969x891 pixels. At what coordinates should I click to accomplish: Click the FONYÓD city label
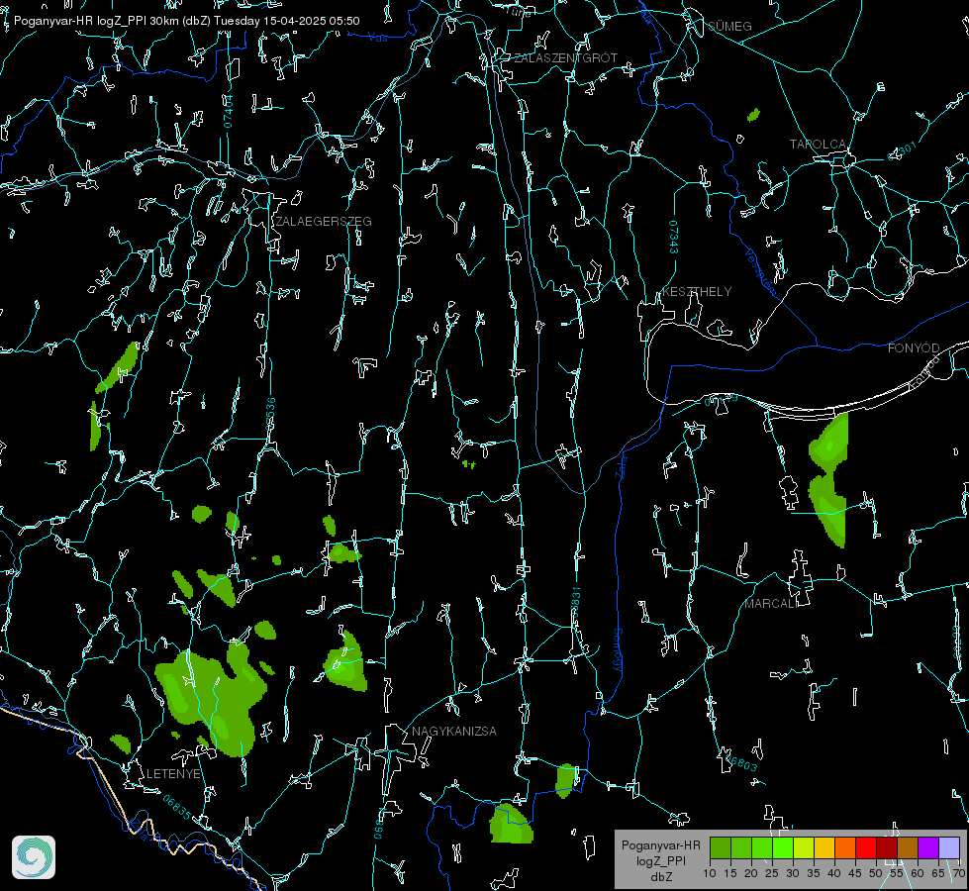pos(914,348)
